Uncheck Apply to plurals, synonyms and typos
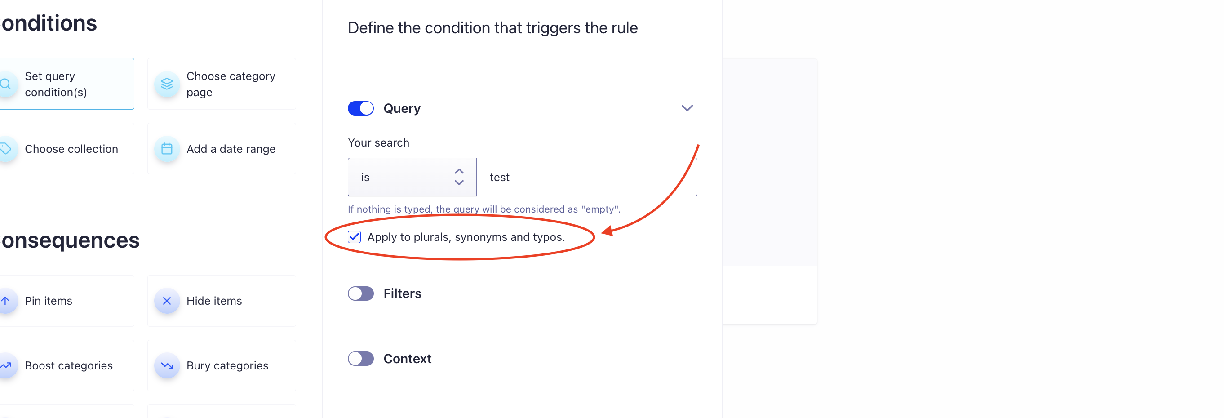Screen dimensions: 1224x418 pos(355,237)
